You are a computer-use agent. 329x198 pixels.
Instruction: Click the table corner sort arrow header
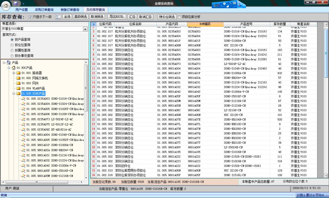(x=93, y=24)
